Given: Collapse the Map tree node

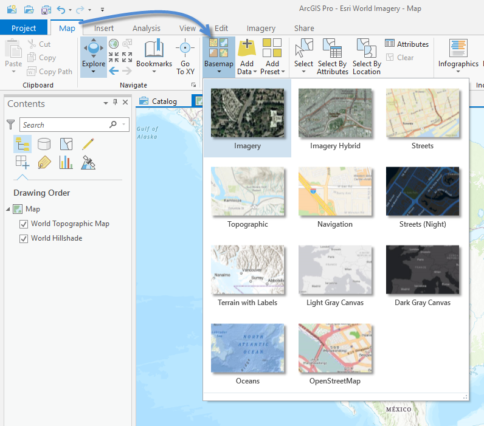Looking at the screenshot, I should (x=8, y=209).
